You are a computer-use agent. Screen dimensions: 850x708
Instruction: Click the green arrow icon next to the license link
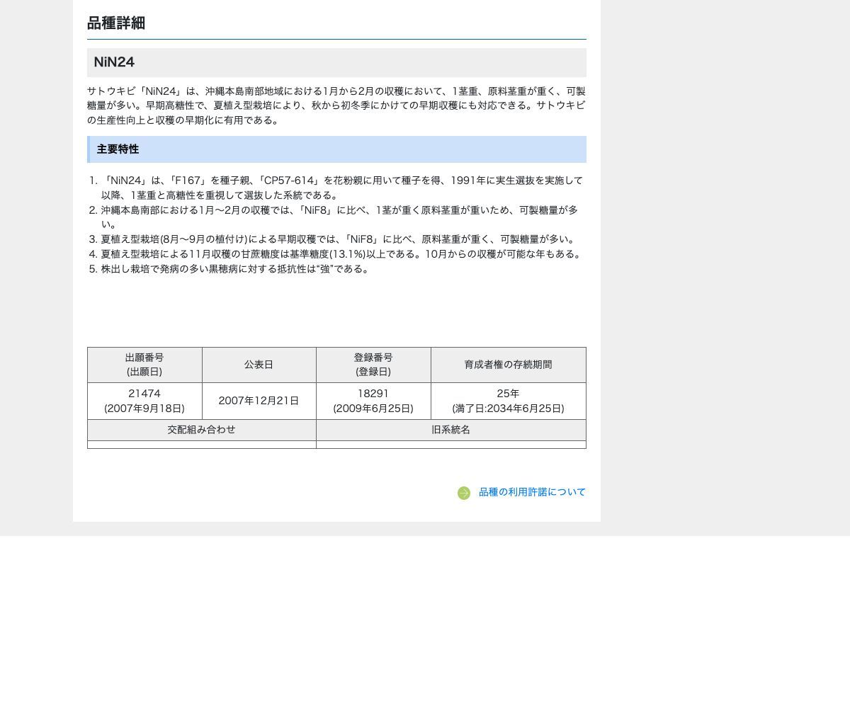[x=464, y=493]
